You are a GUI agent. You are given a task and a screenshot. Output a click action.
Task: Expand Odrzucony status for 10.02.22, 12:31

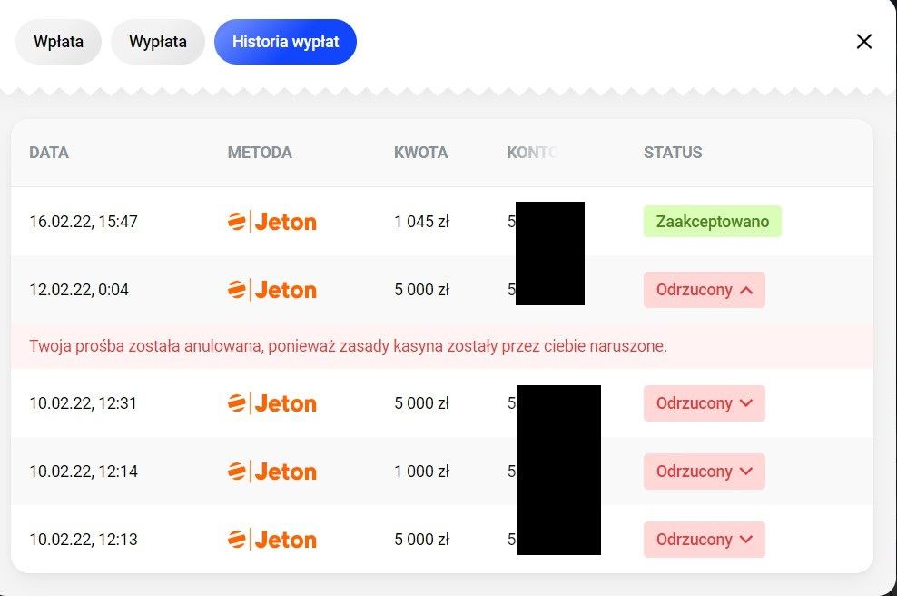click(x=705, y=403)
